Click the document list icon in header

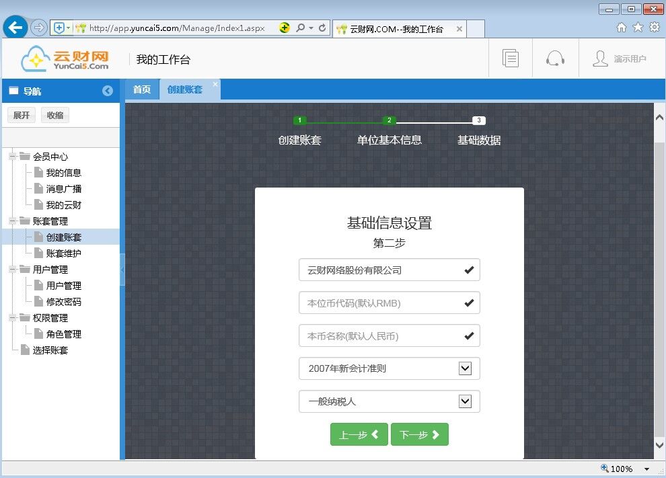pos(511,58)
